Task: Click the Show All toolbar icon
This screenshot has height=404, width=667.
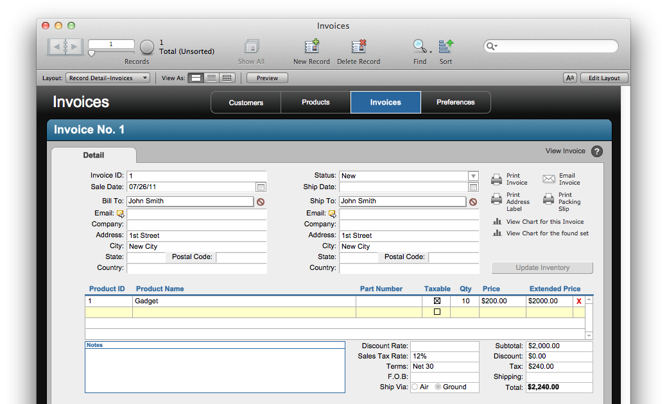Action: click(x=252, y=46)
